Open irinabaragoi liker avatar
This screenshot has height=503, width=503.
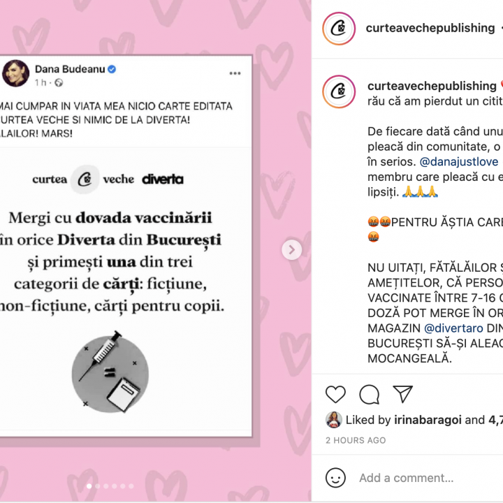(334, 420)
